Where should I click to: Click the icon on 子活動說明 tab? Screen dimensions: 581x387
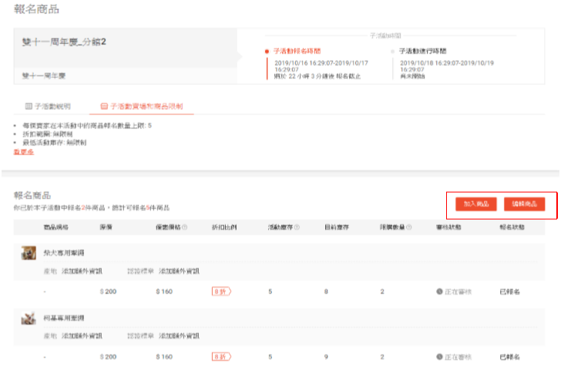[x=29, y=106]
